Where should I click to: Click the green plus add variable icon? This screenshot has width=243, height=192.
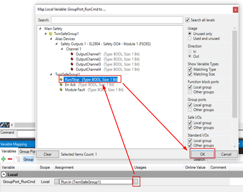(4, 159)
